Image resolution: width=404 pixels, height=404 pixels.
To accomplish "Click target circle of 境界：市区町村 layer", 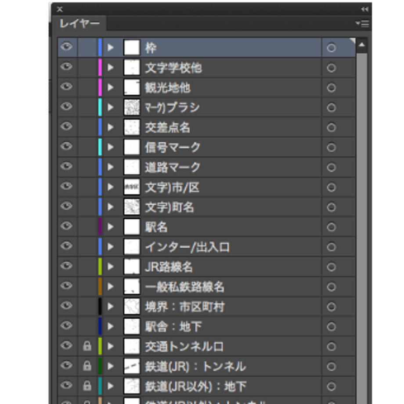I will 332,307.
